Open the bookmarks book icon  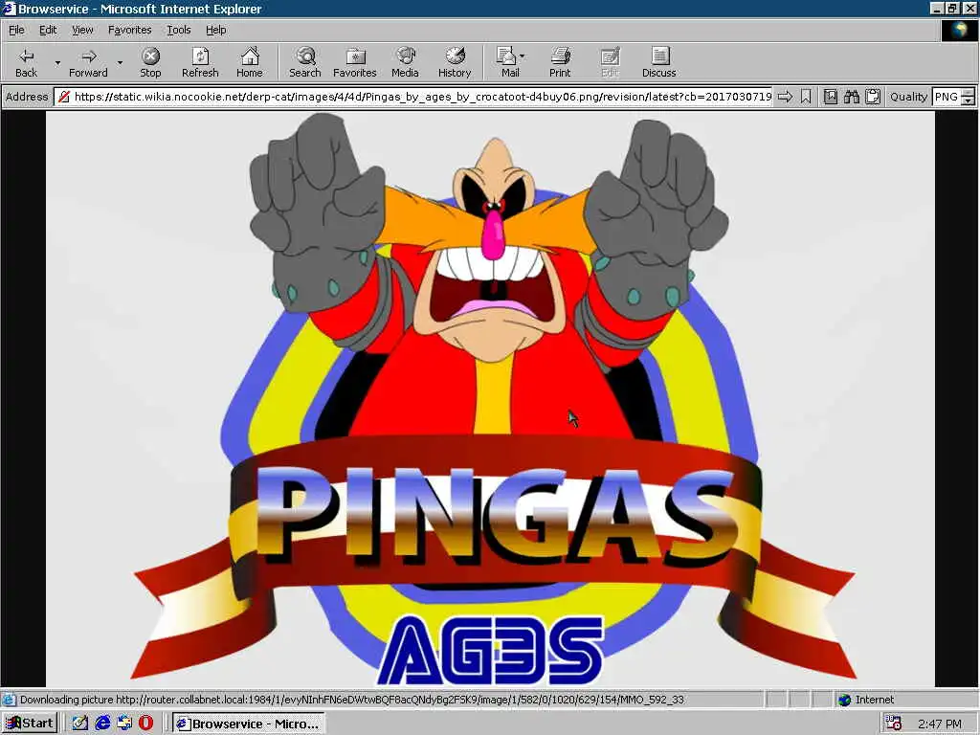tap(831, 97)
